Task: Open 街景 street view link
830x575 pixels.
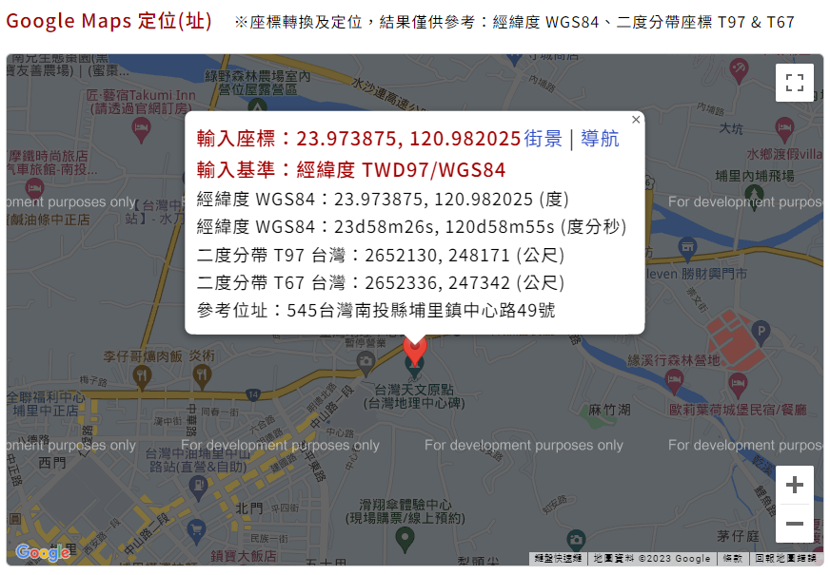Action: tap(543, 139)
